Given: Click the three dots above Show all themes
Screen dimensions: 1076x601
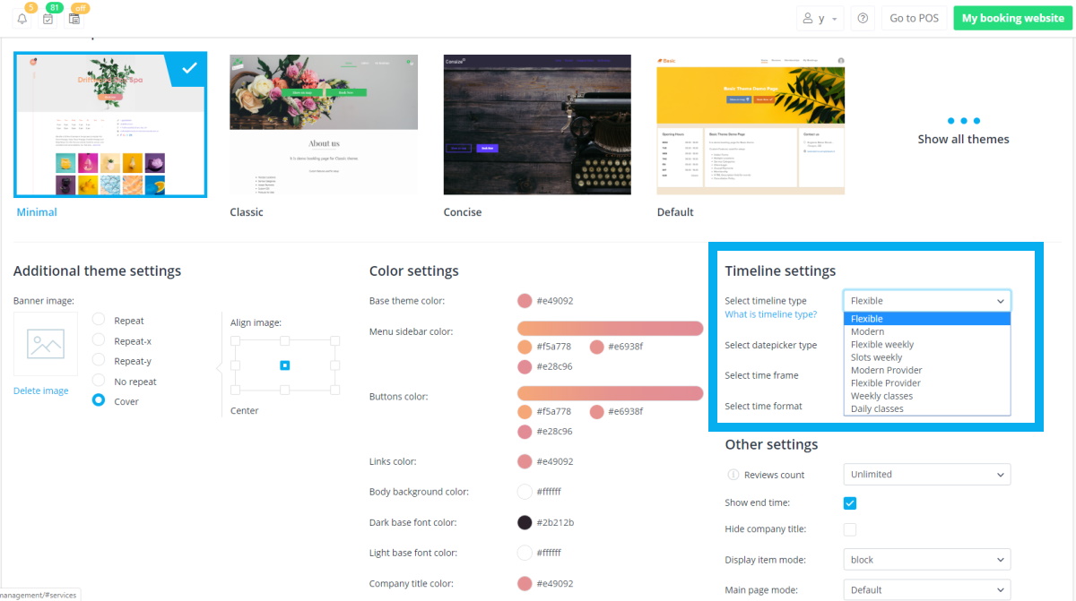Looking at the screenshot, I should 963,121.
